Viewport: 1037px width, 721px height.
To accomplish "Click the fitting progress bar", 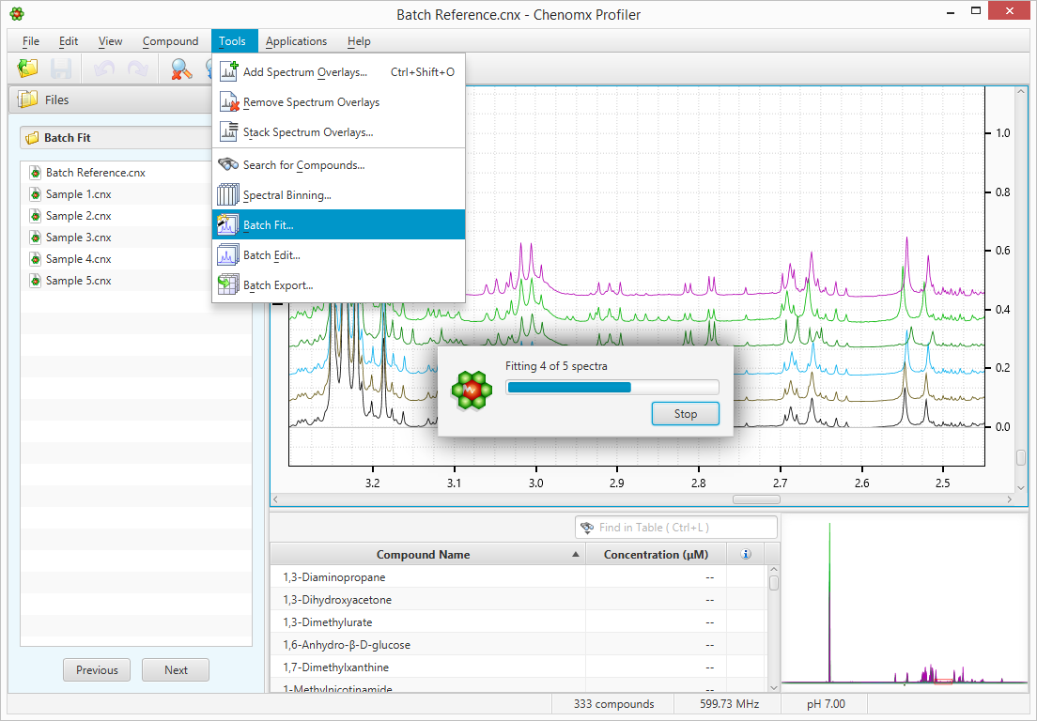I will pos(612,388).
